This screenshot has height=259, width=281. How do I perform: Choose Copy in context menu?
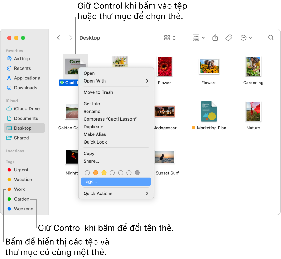[x=116, y=154]
